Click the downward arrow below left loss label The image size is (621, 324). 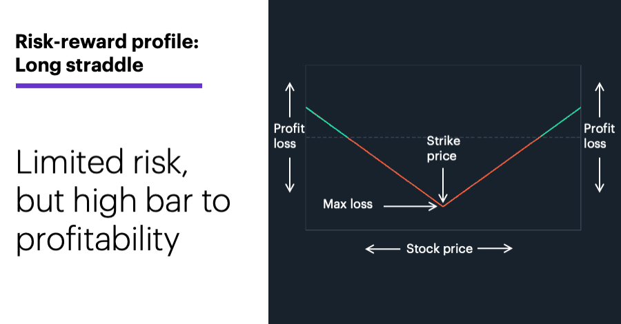[290, 175]
